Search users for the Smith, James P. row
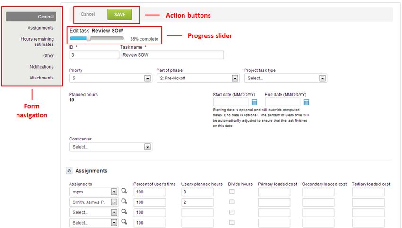The width and height of the screenshot is (402, 228). pyautogui.click(x=124, y=202)
